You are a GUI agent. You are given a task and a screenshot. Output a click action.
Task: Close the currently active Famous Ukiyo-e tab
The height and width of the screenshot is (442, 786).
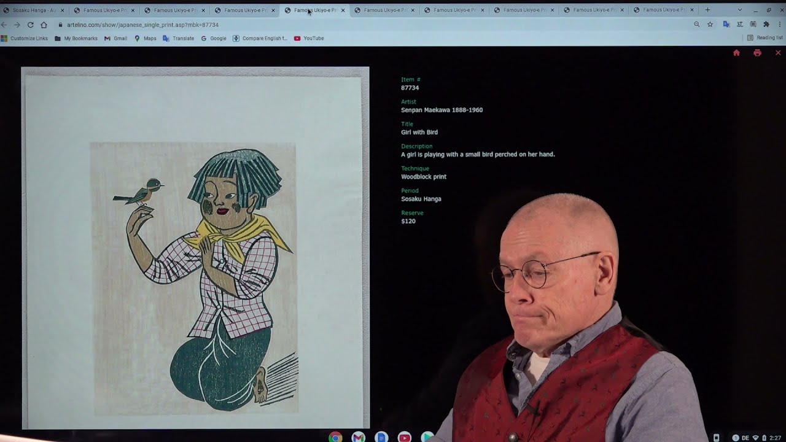point(343,10)
